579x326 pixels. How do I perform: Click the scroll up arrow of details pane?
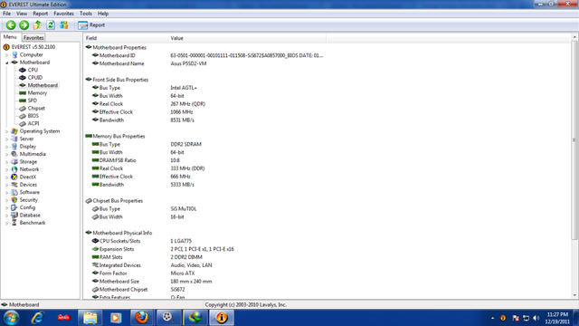click(574, 37)
